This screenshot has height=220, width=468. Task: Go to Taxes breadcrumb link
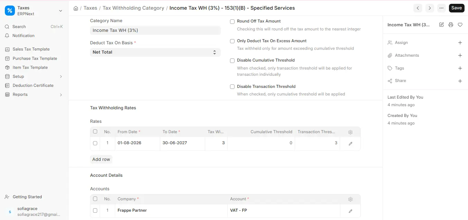tap(90, 8)
